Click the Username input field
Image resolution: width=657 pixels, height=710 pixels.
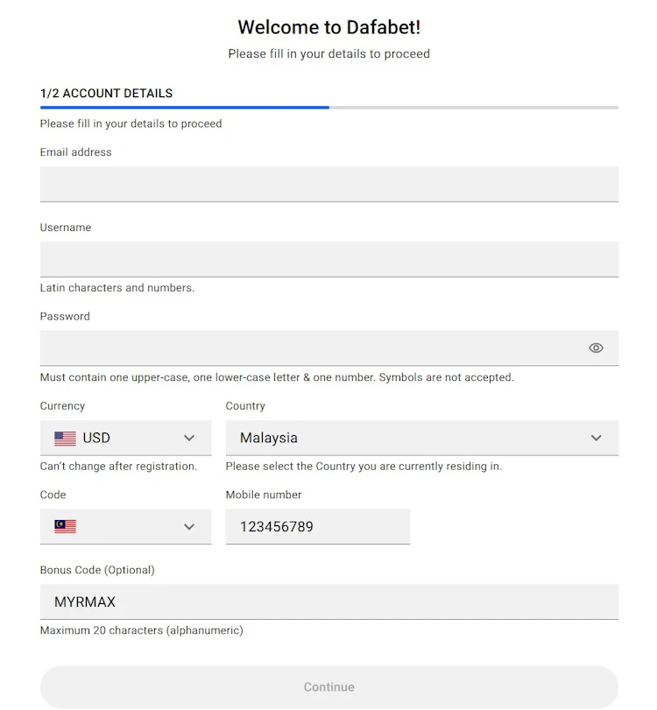pyautogui.click(x=328, y=259)
